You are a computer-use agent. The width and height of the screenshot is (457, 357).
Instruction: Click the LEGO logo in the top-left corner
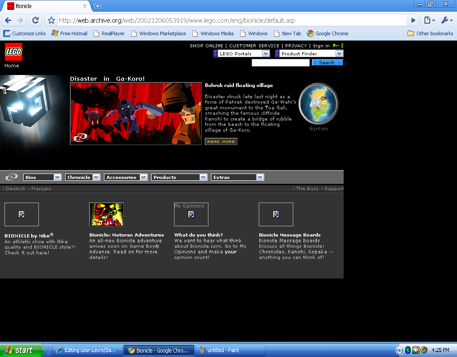click(13, 52)
